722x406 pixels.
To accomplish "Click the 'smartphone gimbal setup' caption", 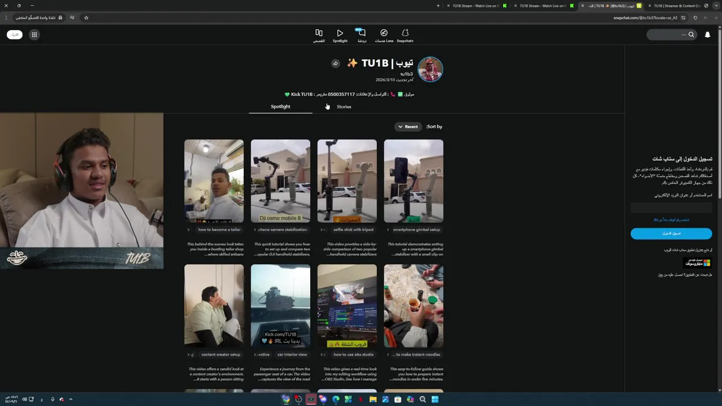I will [x=416, y=230].
